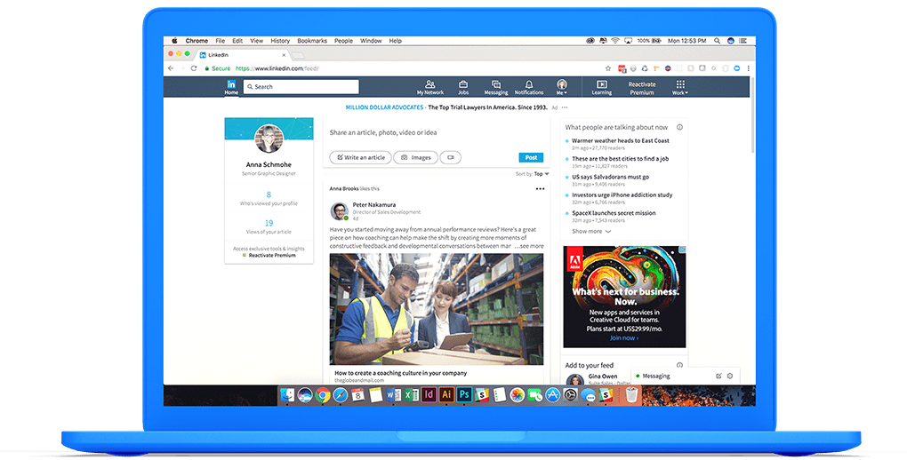Open Anna Schmohe profile photo

[x=269, y=139]
